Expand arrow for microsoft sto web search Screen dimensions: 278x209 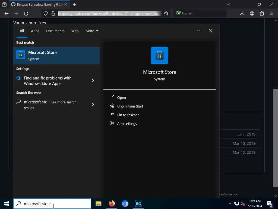point(93,104)
